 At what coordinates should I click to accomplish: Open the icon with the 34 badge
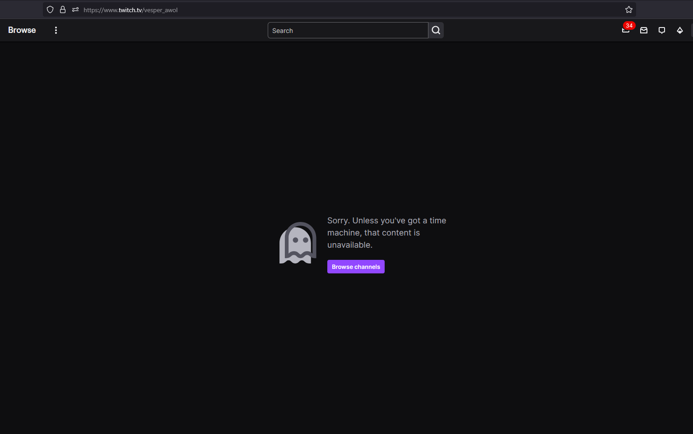(x=625, y=31)
